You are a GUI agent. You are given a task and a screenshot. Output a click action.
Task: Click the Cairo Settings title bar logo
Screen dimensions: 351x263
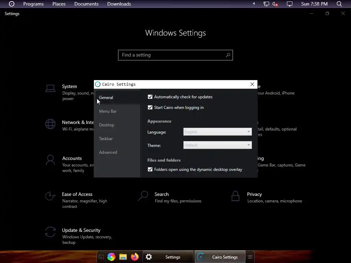pyautogui.click(x=98, y=84)
